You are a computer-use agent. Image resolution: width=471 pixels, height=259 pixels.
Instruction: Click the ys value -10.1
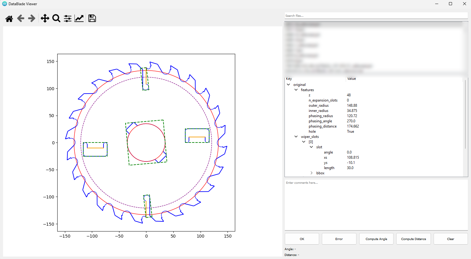351,163
